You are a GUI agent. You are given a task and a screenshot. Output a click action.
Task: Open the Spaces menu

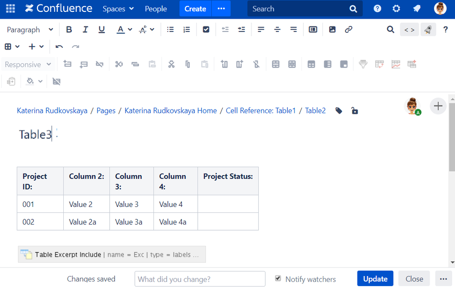click(x=118, y=9)
